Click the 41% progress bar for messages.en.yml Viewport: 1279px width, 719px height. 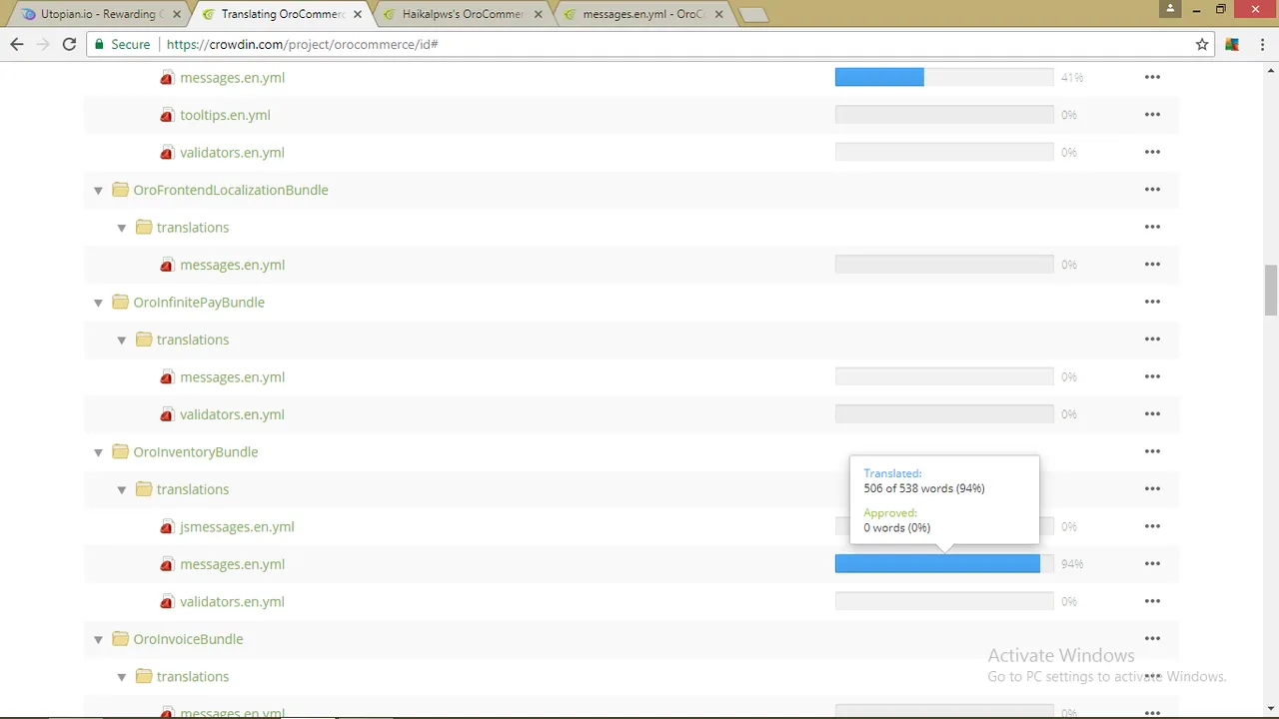[944, 77]
